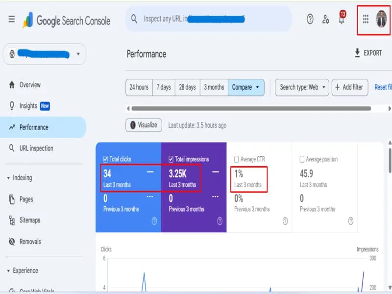The image size is (392, 294).
Task: Click the help icon on the Average position card
Action: [351, 221]
